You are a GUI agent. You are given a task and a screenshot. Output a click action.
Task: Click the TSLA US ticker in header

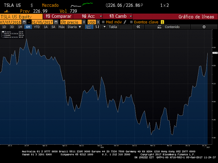point(12,5)
